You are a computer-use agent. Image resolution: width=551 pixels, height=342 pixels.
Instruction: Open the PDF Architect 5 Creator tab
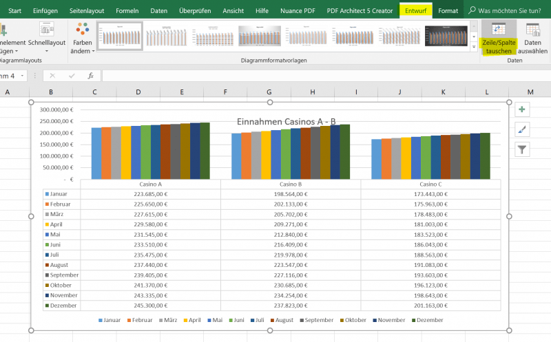coord(360,10)
